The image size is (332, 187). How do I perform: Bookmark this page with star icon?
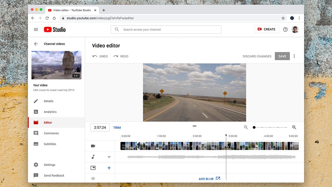(283, 18)
